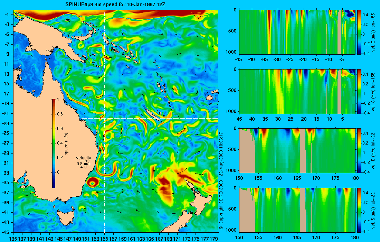380x242 pixels.
Task: Click the '167' longitude tick on map axis
Action: click(159, 239)
